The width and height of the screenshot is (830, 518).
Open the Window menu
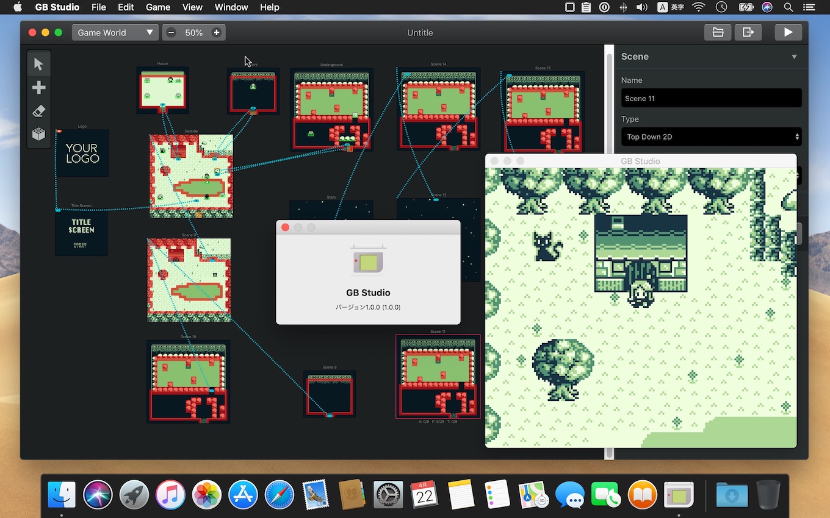(x=231, y=7)
